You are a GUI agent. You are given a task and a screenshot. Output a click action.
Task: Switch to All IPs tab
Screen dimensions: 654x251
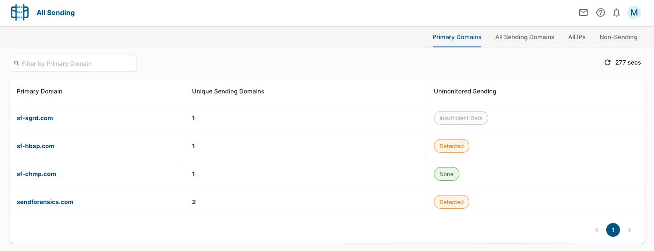pyautogui.click(x=577, y=37)
